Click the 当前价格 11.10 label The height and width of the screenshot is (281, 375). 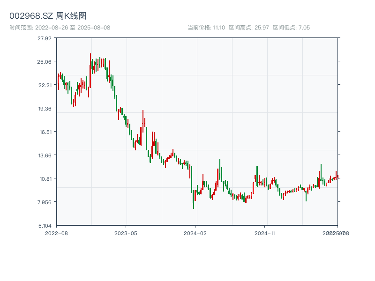coord(206,28)
